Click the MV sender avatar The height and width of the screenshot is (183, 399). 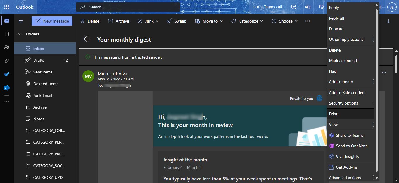pyautogui.click(x=88, y=76)
